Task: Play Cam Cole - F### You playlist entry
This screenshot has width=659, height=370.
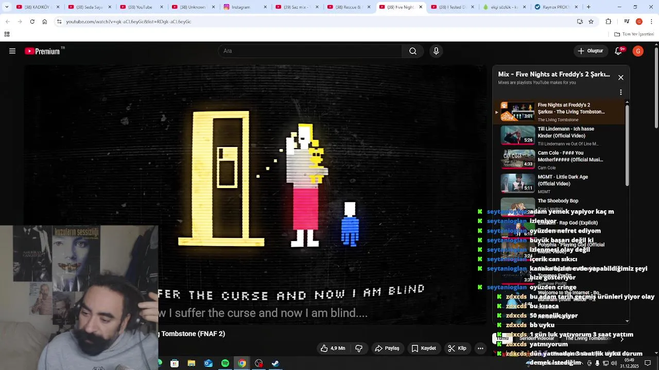Action: tap(559, 160)
